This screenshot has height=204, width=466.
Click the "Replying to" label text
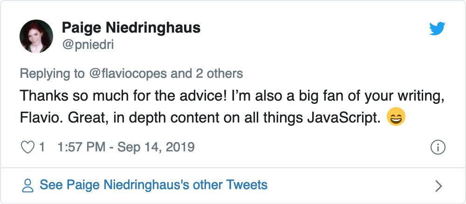52,74
